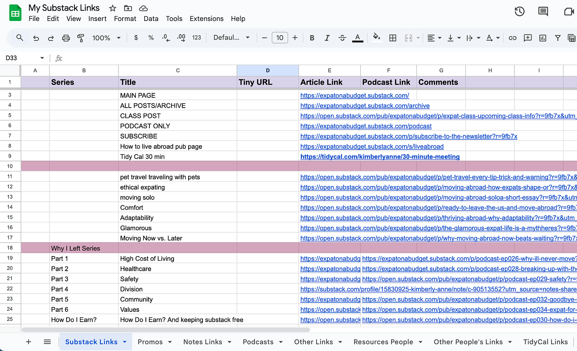Select the 'PODCAST ONLY' title cell

178,126
